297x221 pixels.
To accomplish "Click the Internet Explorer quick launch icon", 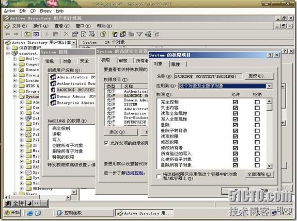I will click(30, 213).
